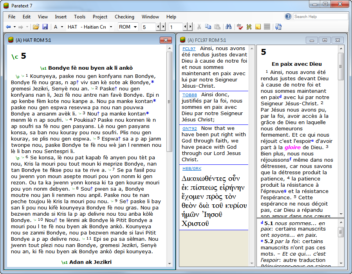Click the \c chapter marker in HAT text

coord(15,57)
